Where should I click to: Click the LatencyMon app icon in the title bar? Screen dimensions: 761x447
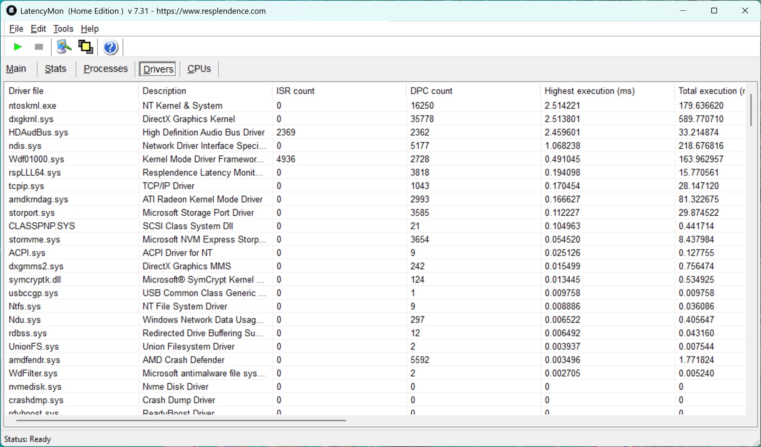coord(11,11)
